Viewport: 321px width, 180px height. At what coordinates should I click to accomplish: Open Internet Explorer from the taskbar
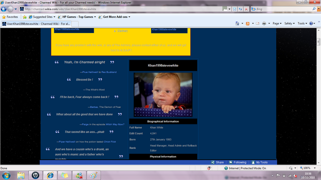click(x=50, y=175)
